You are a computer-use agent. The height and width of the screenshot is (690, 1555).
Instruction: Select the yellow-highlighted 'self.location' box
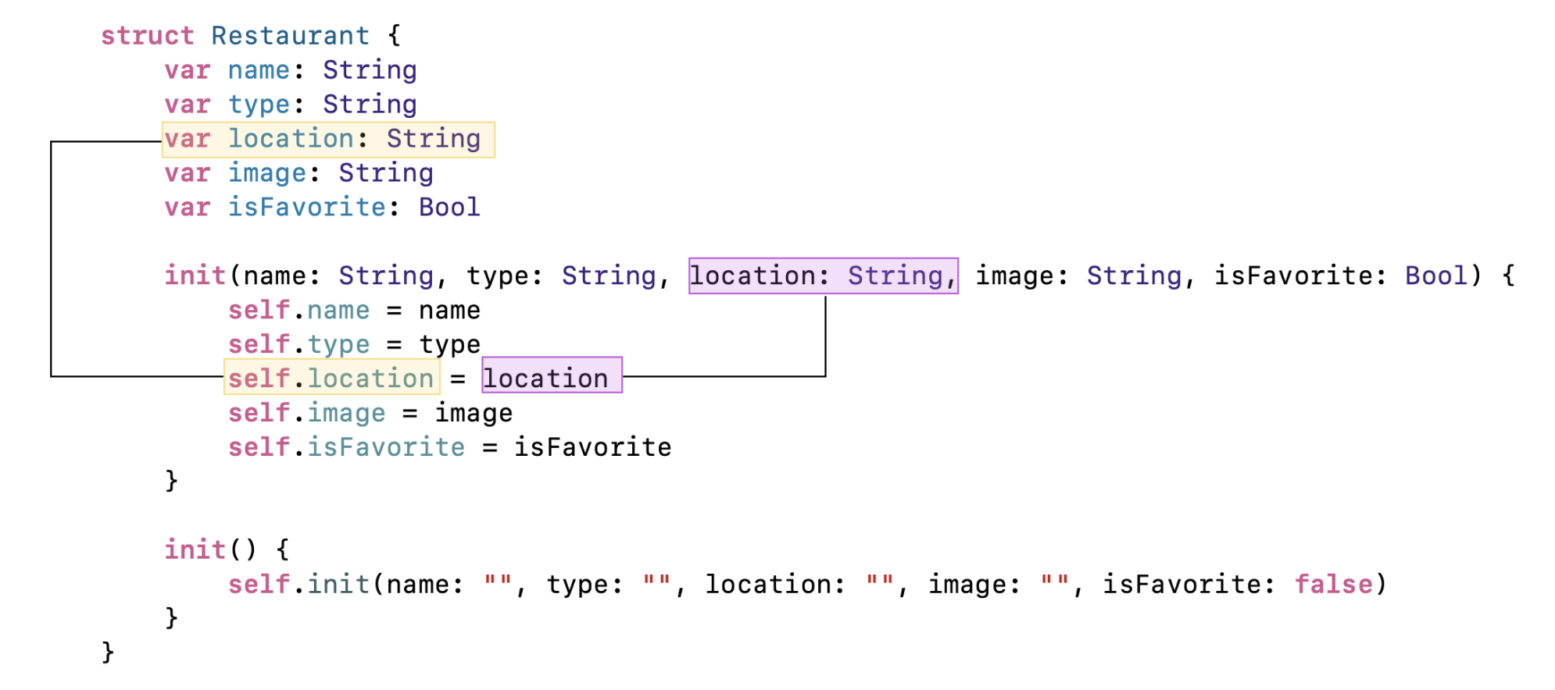pos(331,379)
